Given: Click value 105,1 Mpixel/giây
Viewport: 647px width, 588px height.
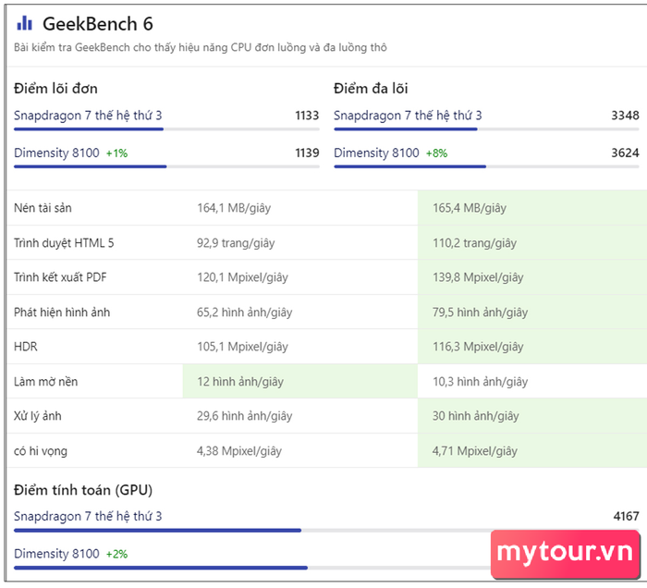Looking at the screenshot, I should (x=242, y=346).
